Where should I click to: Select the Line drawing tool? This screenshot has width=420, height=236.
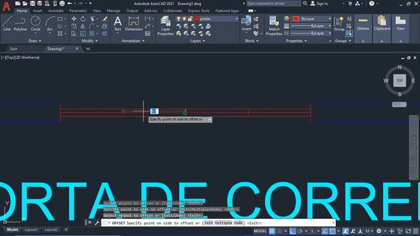pyautogui.click(x=7, y=24)
